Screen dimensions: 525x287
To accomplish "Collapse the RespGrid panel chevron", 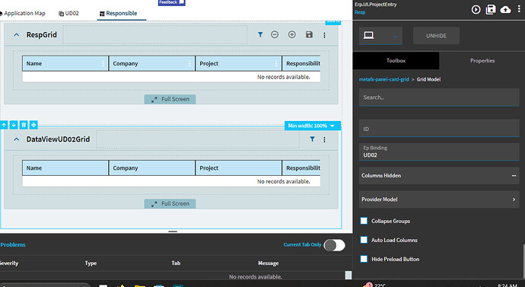I will (x=17, y=34).
